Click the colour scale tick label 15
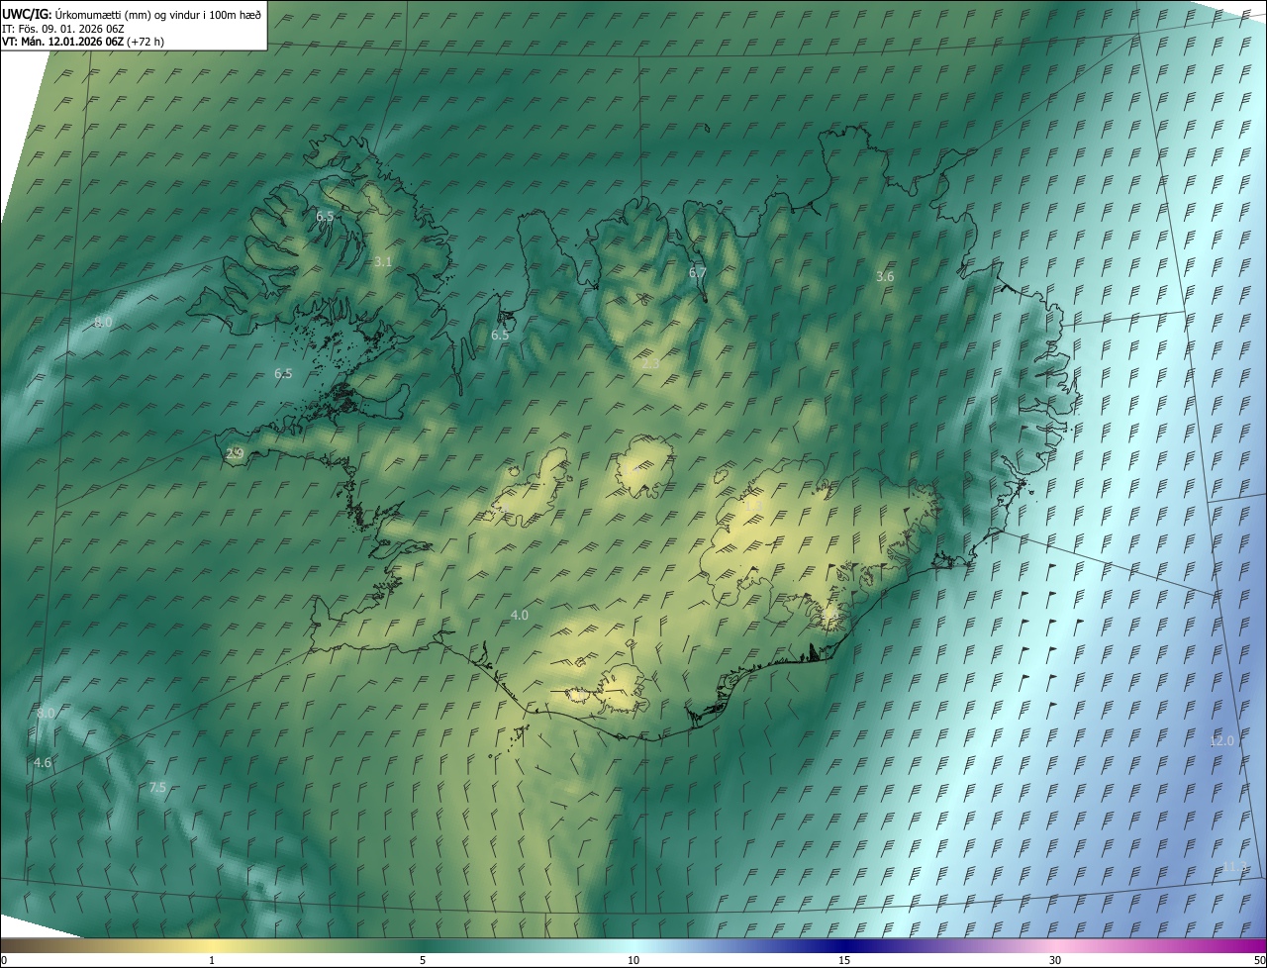Viewport: 1267px width, 968px height. 844,960
